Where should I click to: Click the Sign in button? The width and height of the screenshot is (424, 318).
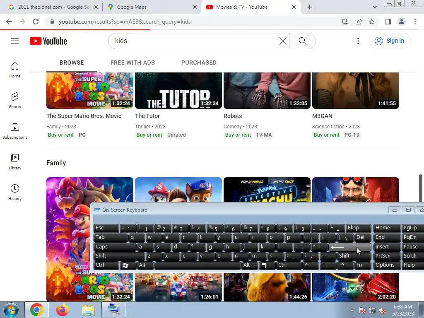390,41
